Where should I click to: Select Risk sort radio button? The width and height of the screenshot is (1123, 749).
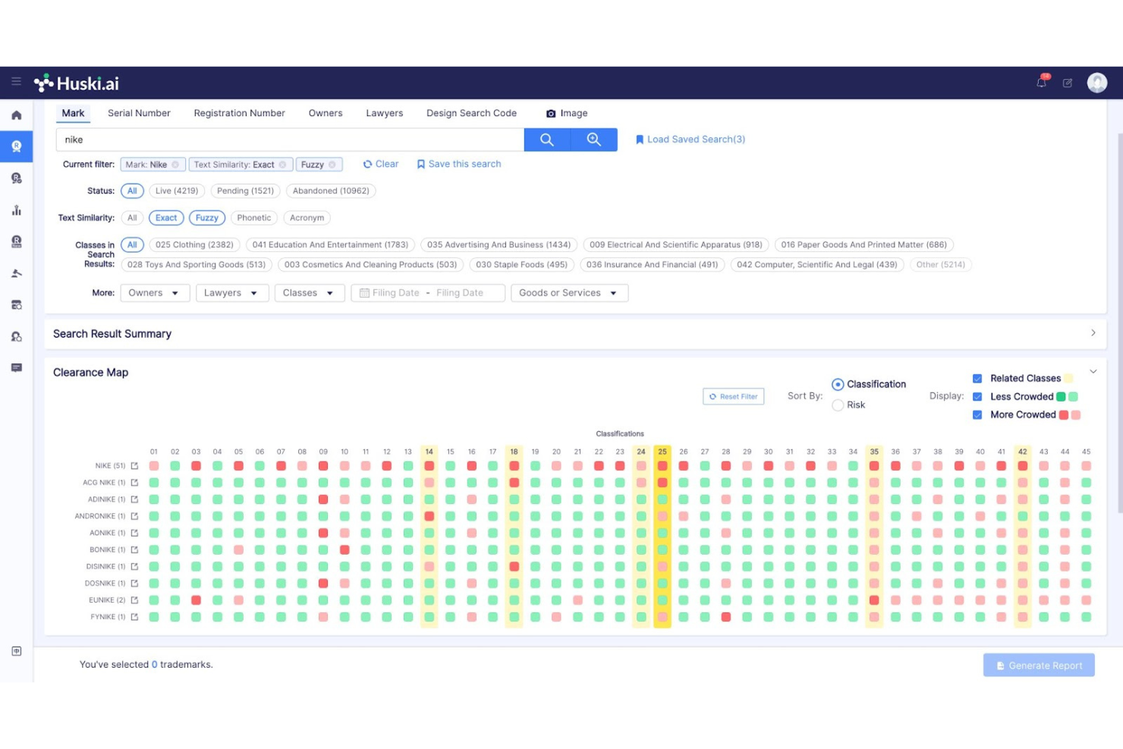tap(838, 405)
